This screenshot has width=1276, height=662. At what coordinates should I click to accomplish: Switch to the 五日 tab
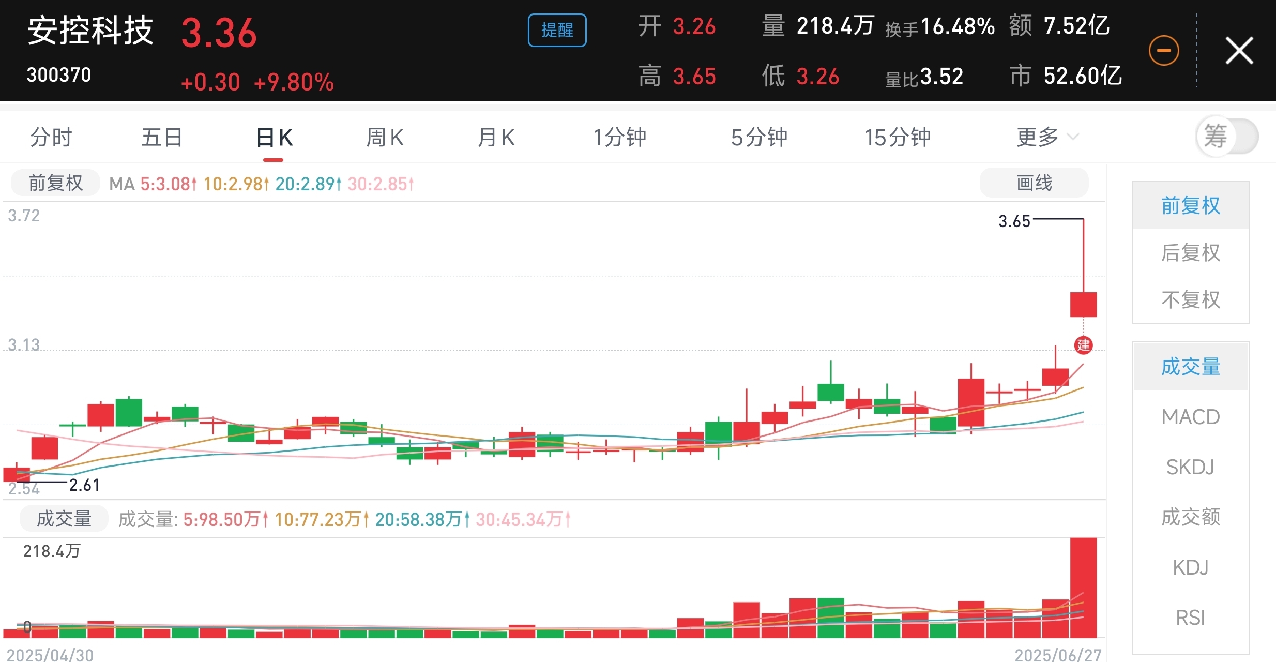162,138
